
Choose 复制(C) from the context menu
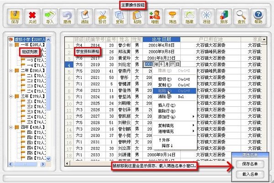coord(174,85)
